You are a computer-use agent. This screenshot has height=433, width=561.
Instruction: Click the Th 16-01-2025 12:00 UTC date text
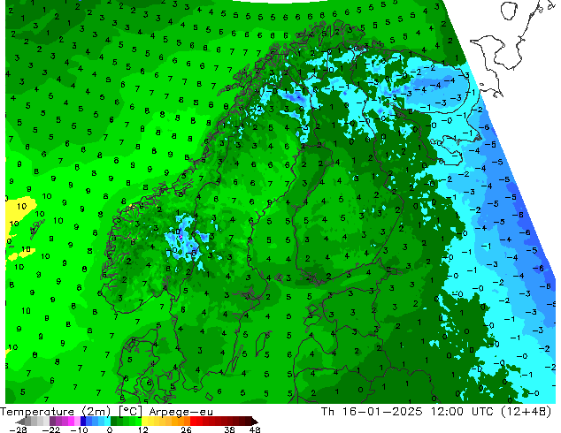point(409,412)
